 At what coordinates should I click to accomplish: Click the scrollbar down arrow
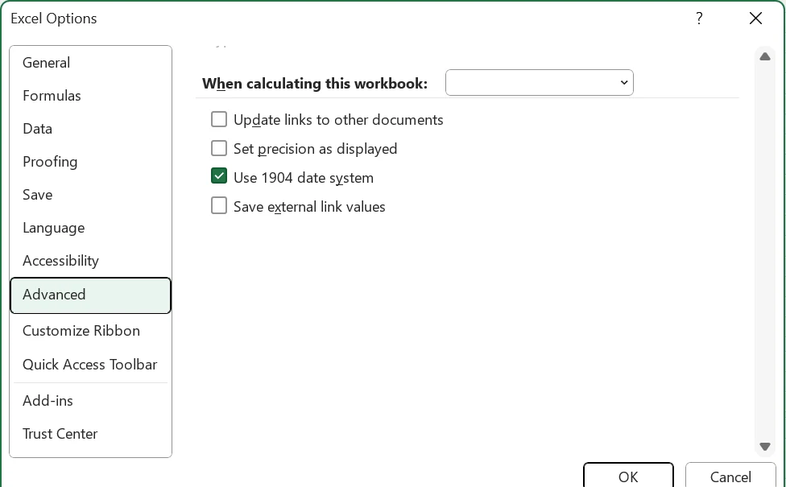tap(765, 446)
